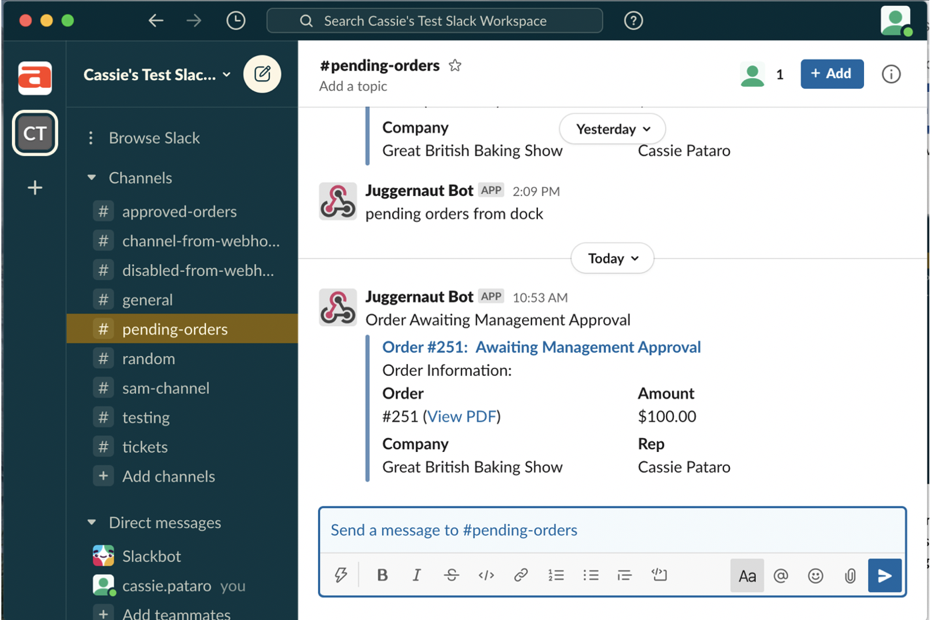Screen dimensions: 932x620
Task: Collapse the Channels section
Action: 92,178
